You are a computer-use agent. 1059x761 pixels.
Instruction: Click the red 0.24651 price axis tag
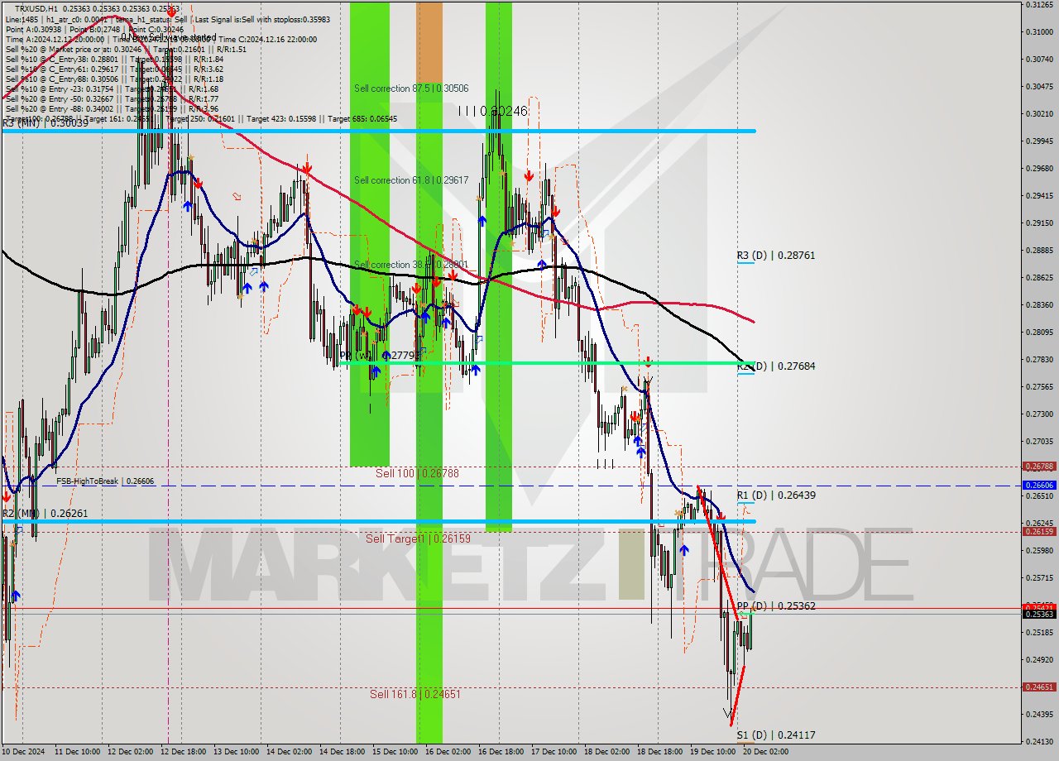pos(1039,687)
